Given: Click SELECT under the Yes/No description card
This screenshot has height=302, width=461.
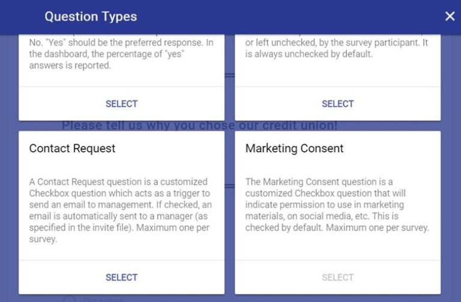Looking at the screenshot, I should coord(121,104).
